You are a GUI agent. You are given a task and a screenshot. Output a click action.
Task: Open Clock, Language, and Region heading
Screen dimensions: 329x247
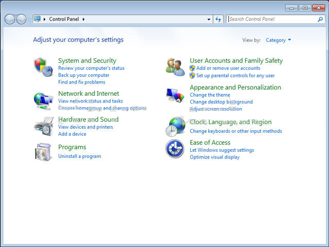[231, 122]
